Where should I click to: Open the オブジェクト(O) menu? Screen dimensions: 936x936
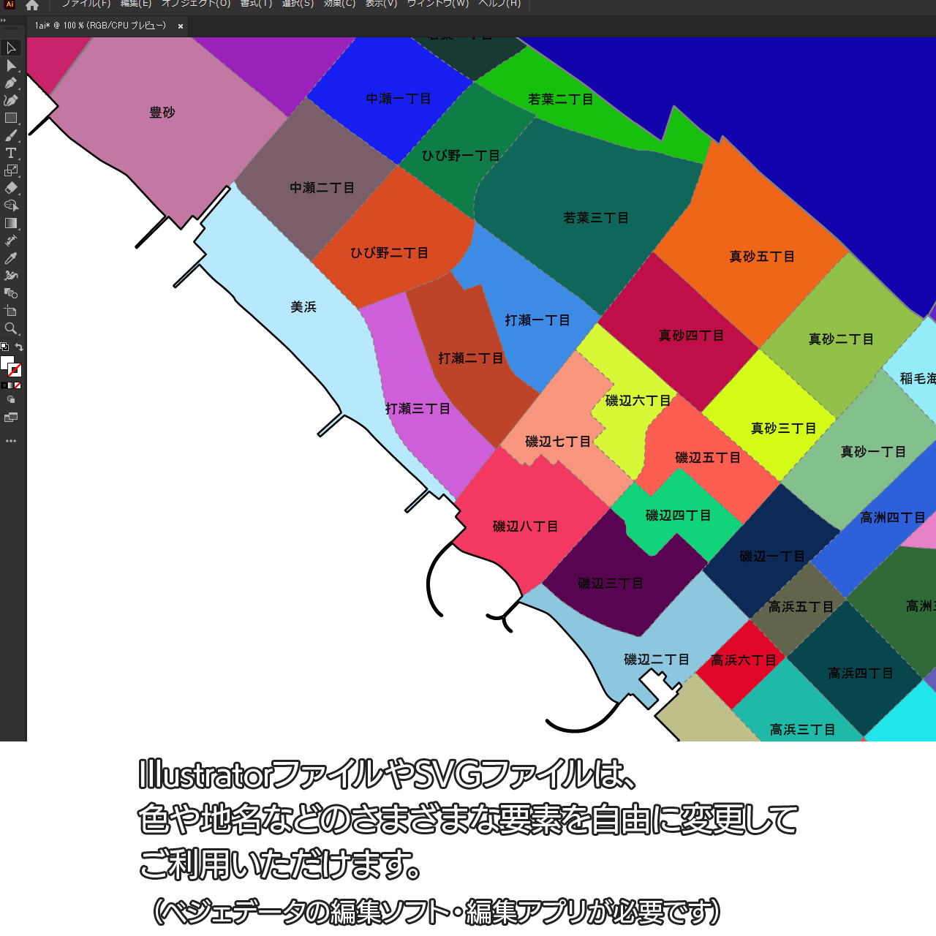click(x=196, y=4)
